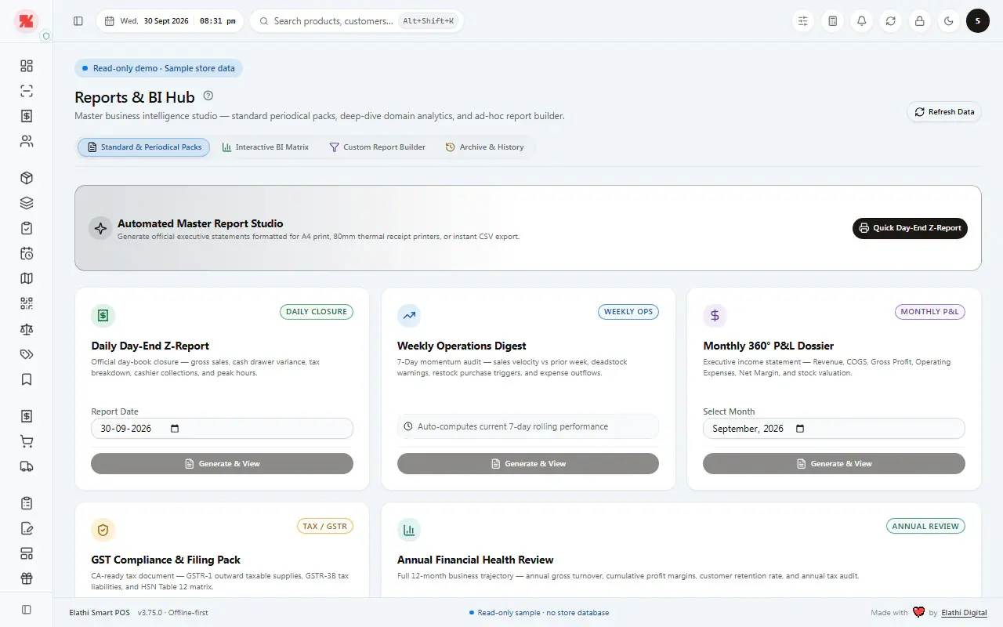Viewport: 1003px width, 627px height.
Task: Click the bookmark icon in sidebar
Action: click(27, 379)
